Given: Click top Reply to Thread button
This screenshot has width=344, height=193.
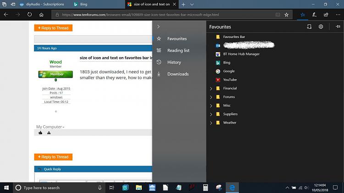Looking at the screenshot, I should pos(53,28).
